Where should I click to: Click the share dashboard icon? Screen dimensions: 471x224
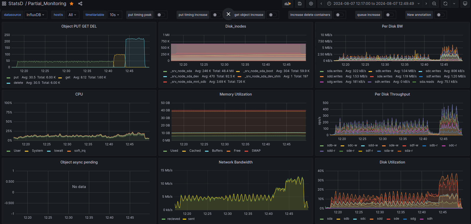pyautogui.click(x=80, y=4)
